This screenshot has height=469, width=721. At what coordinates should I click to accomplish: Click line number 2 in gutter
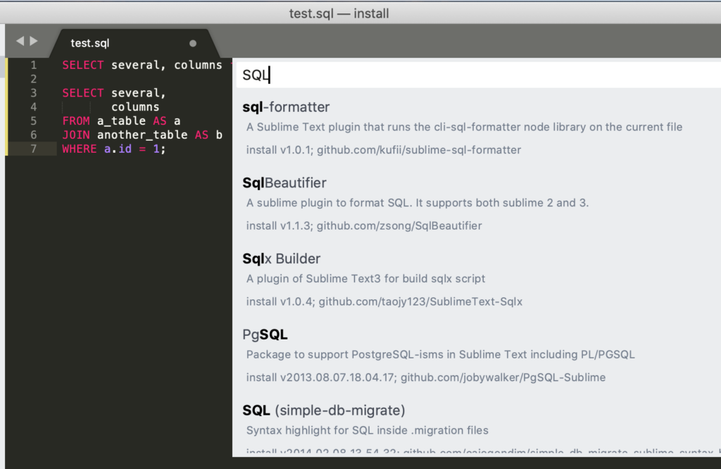pyautogui.click(x=34, y=79)
